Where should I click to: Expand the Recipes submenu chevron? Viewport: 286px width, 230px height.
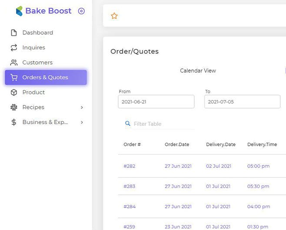click(82, 108)
